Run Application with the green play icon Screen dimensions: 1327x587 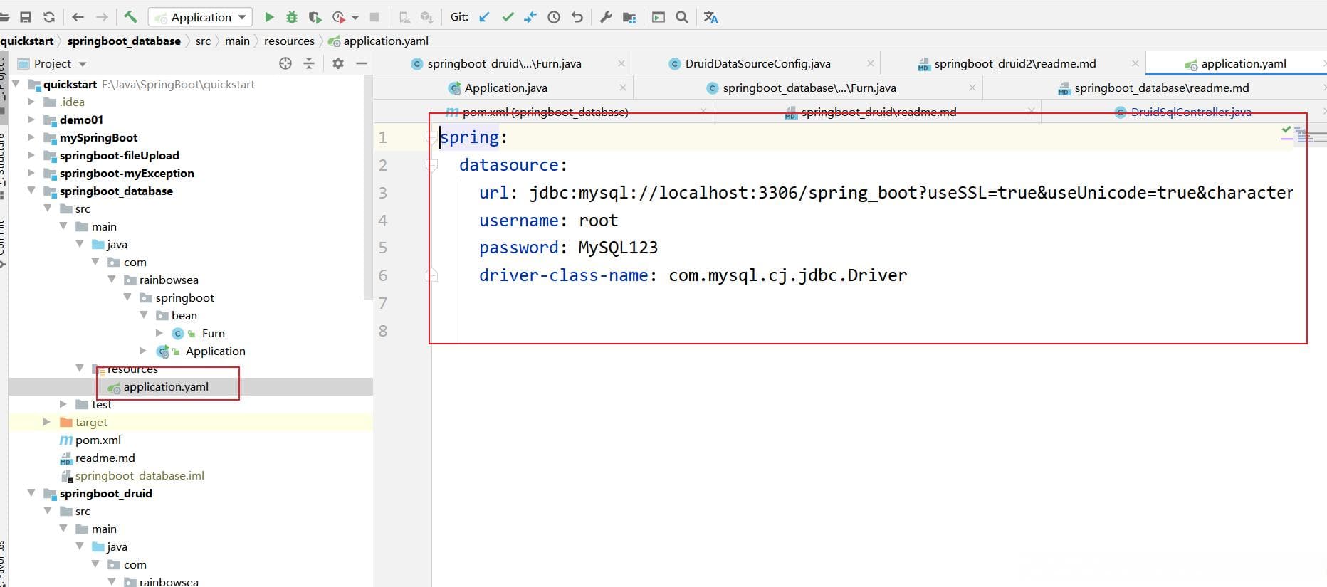pyautogui.click(x=269, y=17)
